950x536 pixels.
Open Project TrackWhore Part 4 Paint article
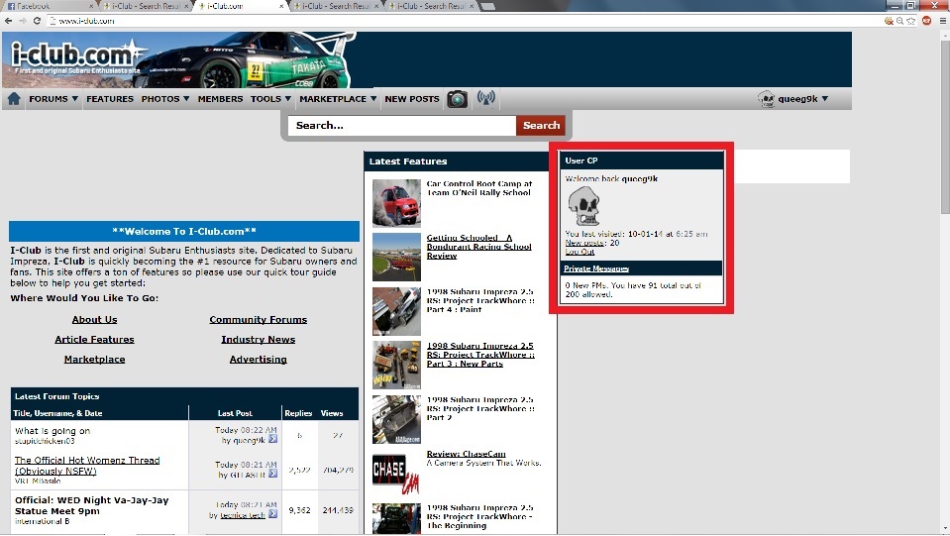point(480,300)
